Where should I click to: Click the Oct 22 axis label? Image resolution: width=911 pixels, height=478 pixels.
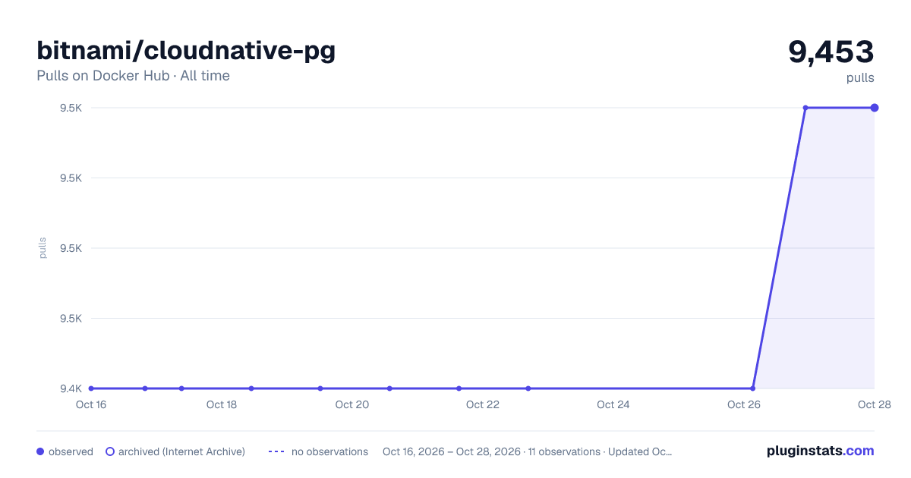coord(483,404)
